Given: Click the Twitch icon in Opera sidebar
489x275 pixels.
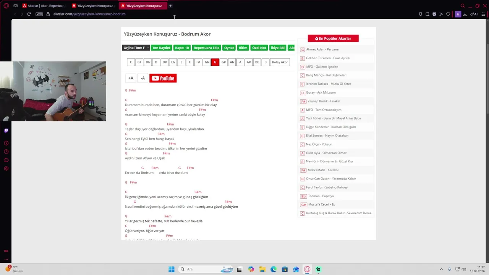Looking at the screenshot, I should tap(6, 131).
